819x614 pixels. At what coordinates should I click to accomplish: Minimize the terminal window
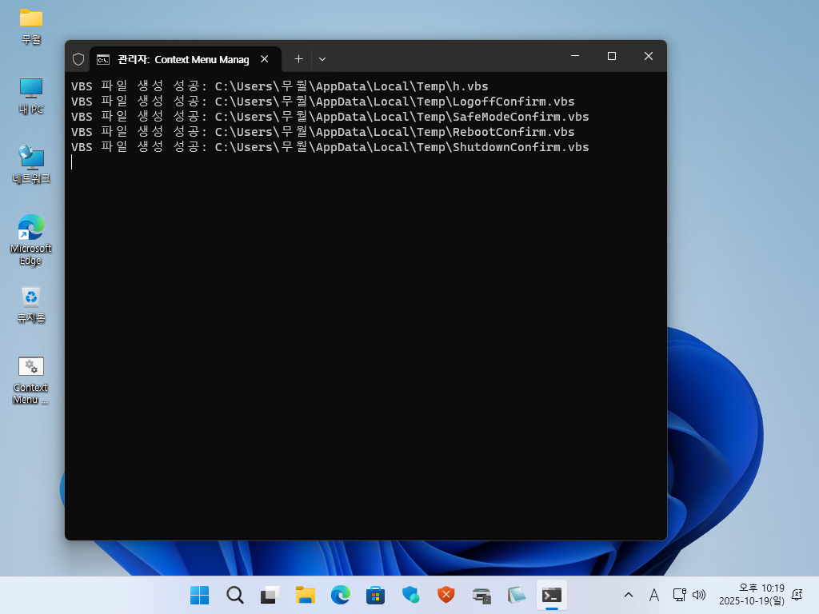[x=575, y=56]
